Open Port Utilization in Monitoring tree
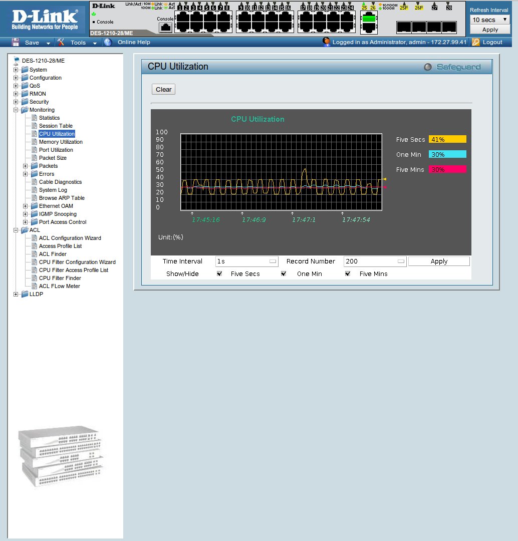This screenshot has width=518, height=541. pos(56,150)
